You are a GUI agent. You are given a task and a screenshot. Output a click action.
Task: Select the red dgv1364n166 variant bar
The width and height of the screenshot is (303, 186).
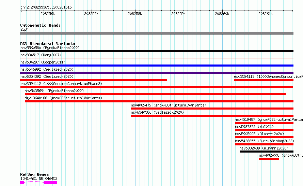point(159,101)
